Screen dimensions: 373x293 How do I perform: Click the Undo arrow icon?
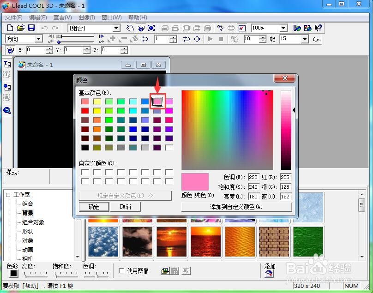(44, 28)
